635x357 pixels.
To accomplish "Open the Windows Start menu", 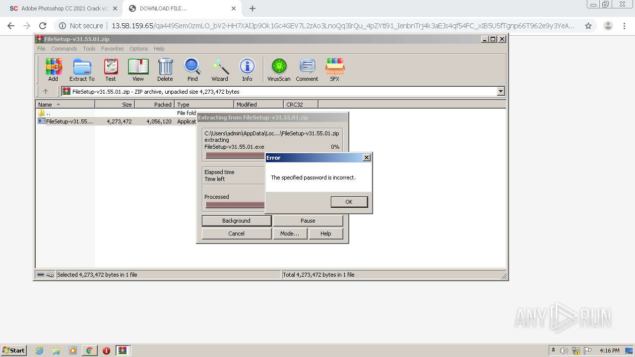I will point(13,350).
